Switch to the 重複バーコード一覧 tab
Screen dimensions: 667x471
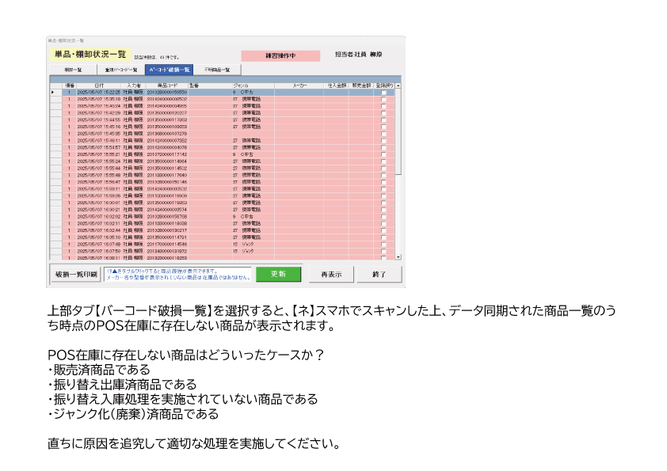pyautogui.click(x=121, y=70)
